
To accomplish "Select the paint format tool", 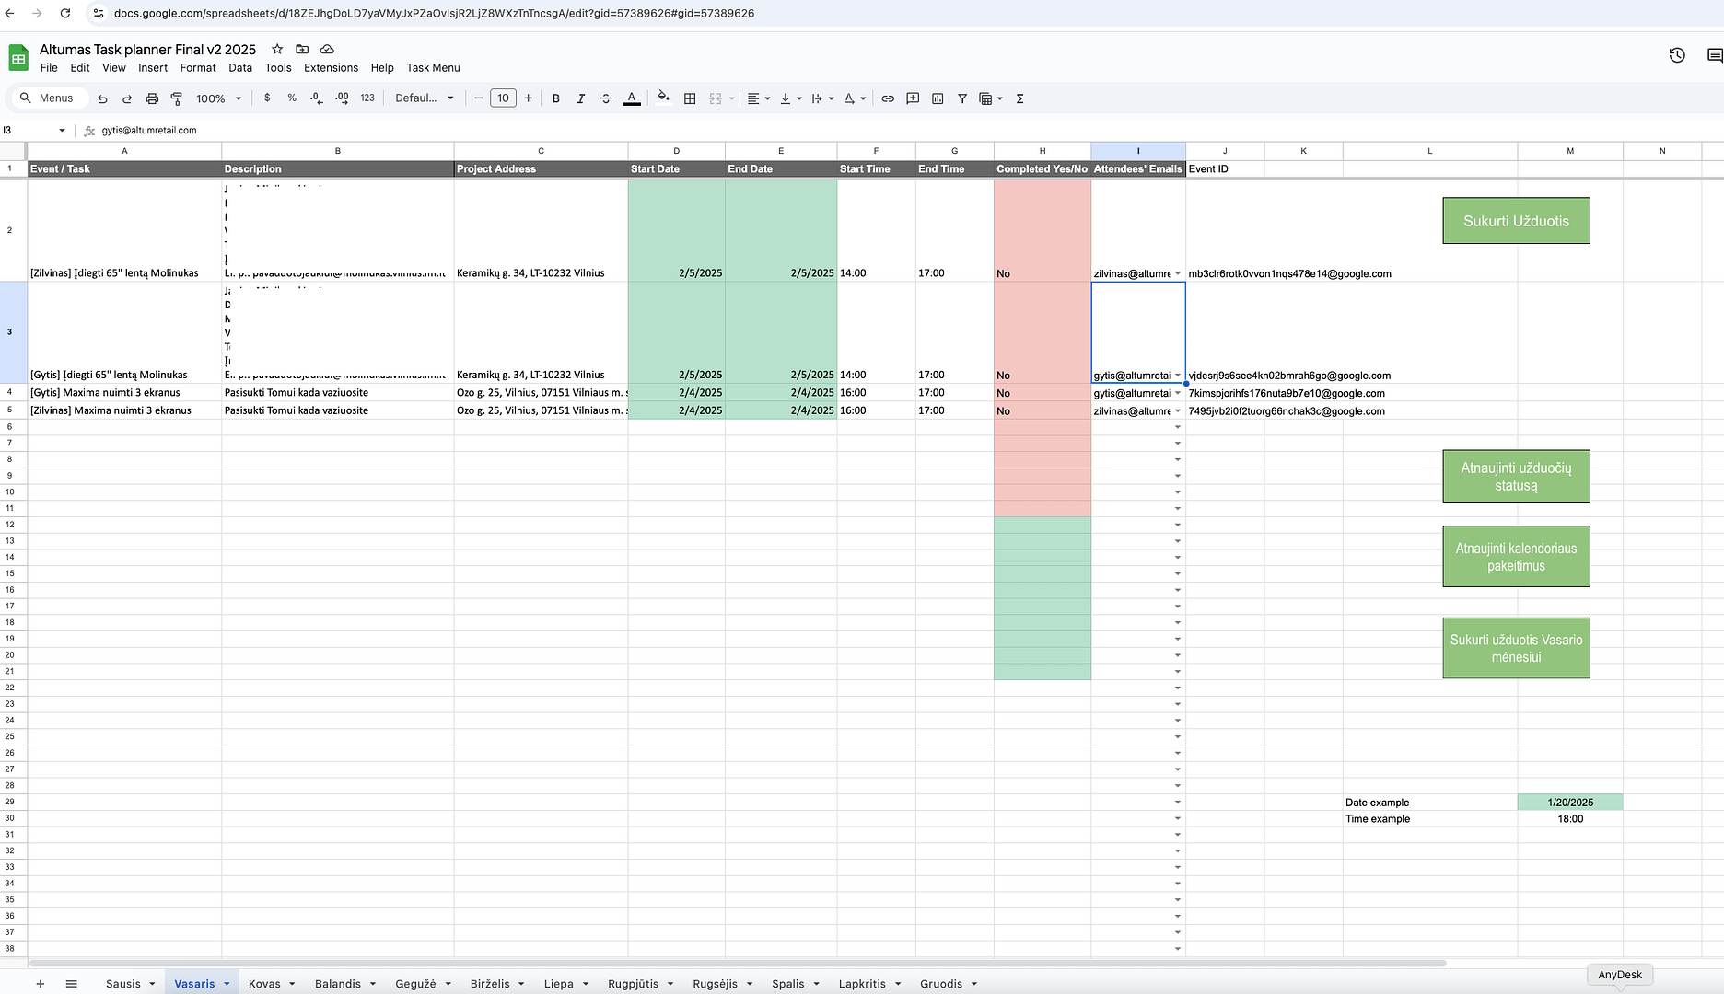I will (x=177, y=98).
